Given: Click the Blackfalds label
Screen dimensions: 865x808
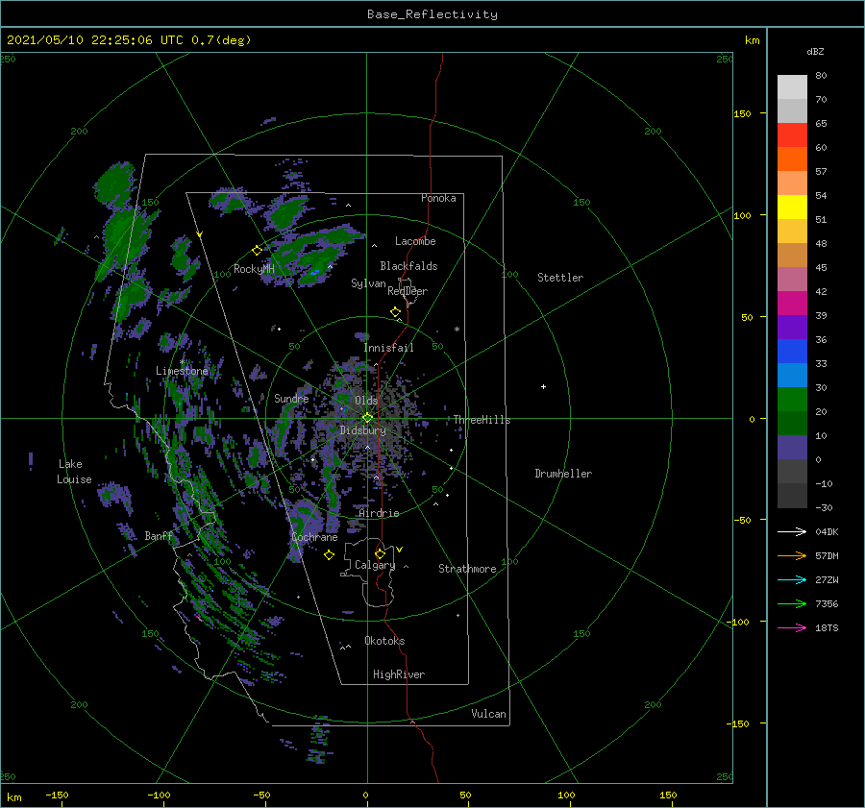Looking at the screenshot, I should [408, 266].
